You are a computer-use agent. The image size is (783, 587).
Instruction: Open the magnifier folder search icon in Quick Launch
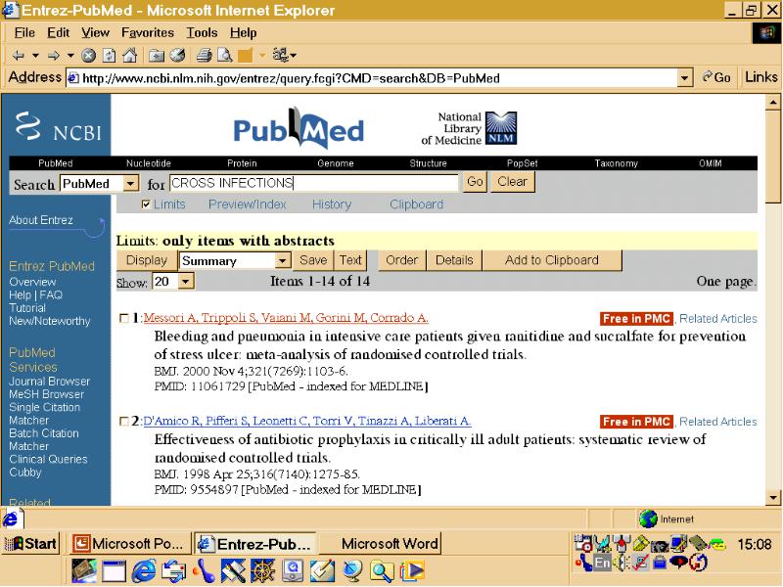(383, 571)
